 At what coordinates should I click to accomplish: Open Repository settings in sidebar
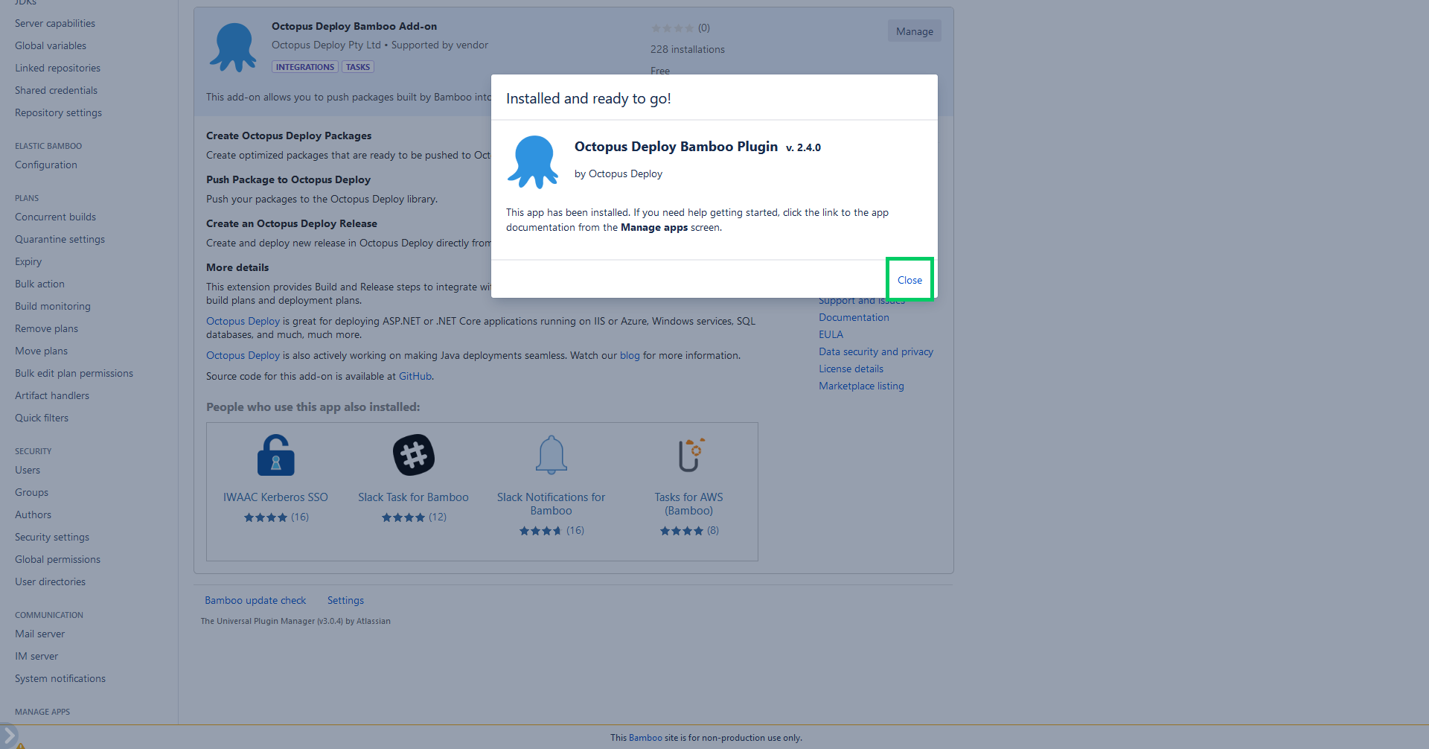click(x=58, y=112)
